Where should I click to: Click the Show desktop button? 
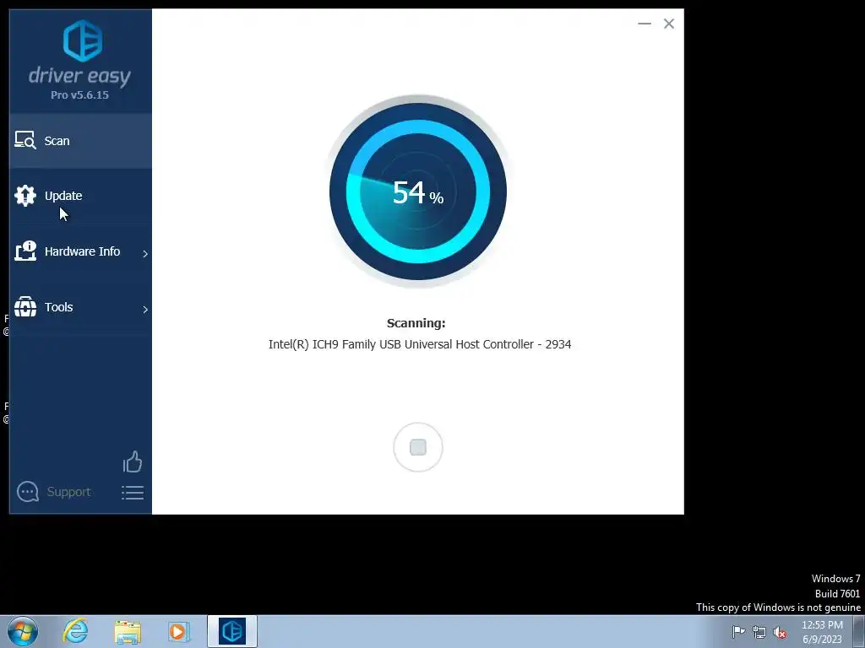click(x=859, y=632)
